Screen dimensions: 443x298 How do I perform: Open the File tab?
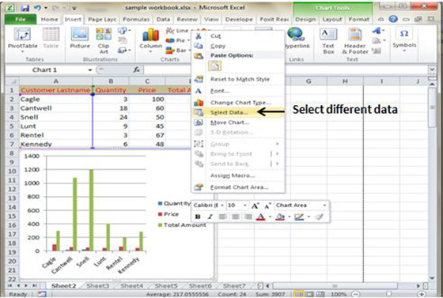21,19
